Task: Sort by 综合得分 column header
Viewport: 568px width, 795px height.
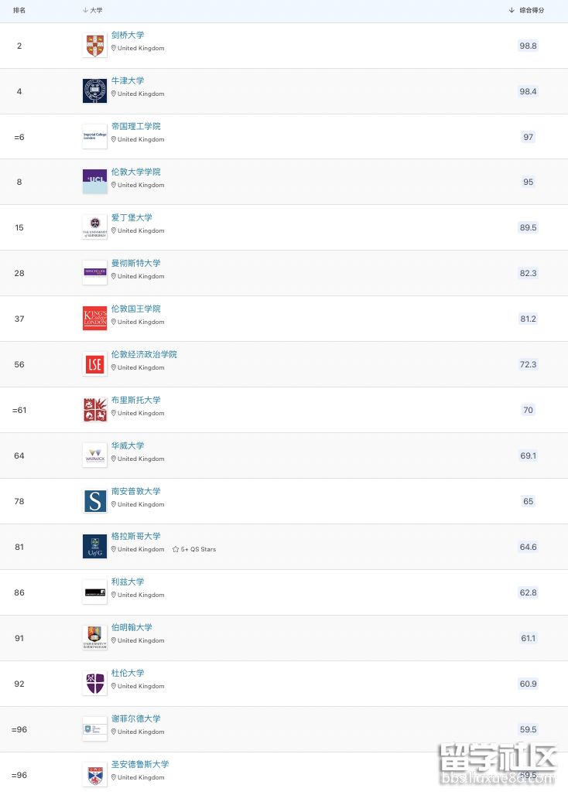Action: pyautogui.click(x=526, y=10)
